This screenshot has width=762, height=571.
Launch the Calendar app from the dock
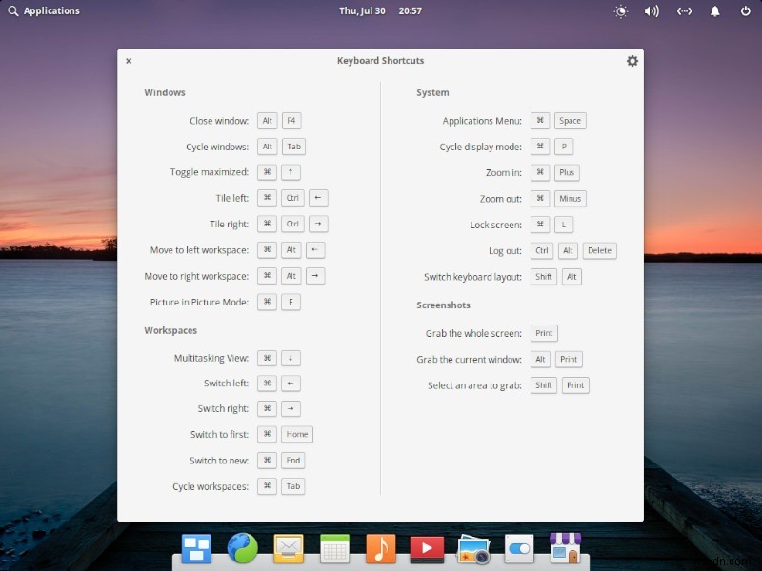coord(333,548)
